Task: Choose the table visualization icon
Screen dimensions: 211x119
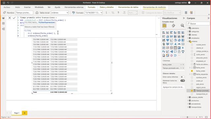Action: (x=175, y=48)
